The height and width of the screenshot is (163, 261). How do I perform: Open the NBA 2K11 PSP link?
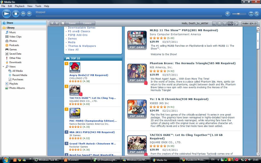92,132
